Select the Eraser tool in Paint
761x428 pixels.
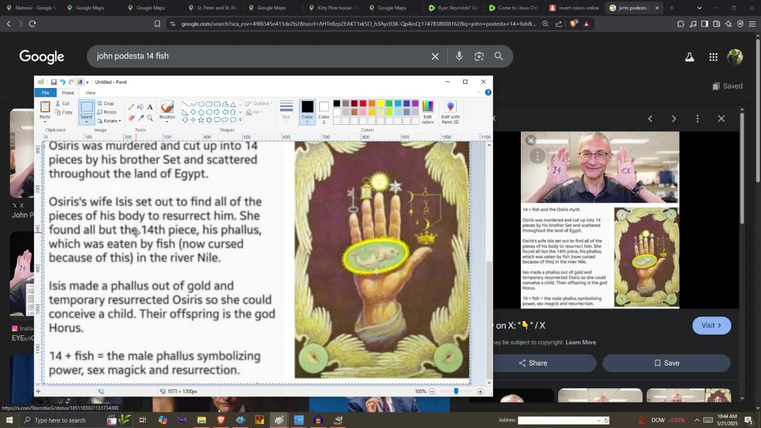click(131, 118)
